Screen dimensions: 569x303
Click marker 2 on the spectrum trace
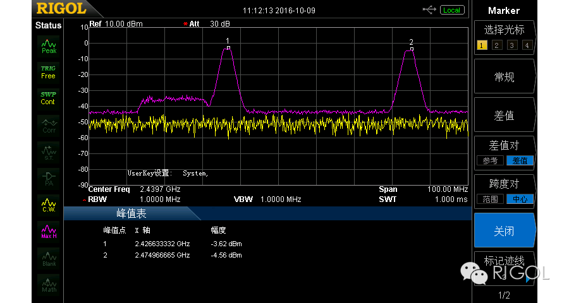(412, 49)
